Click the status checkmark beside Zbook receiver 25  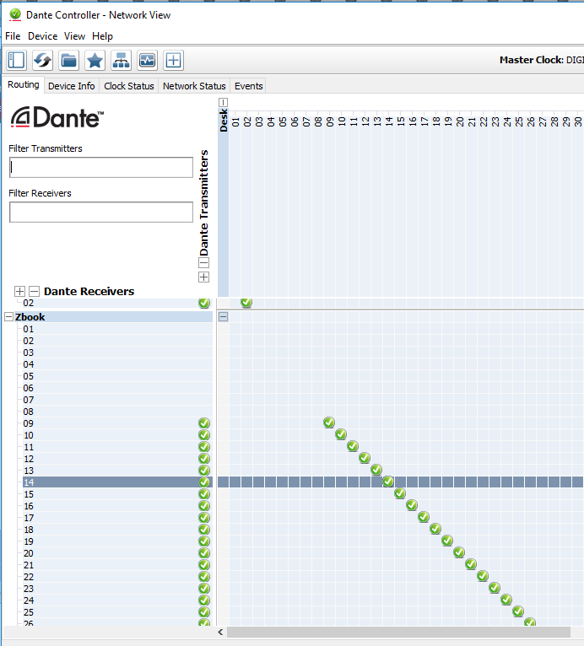(x=204, y=611)
